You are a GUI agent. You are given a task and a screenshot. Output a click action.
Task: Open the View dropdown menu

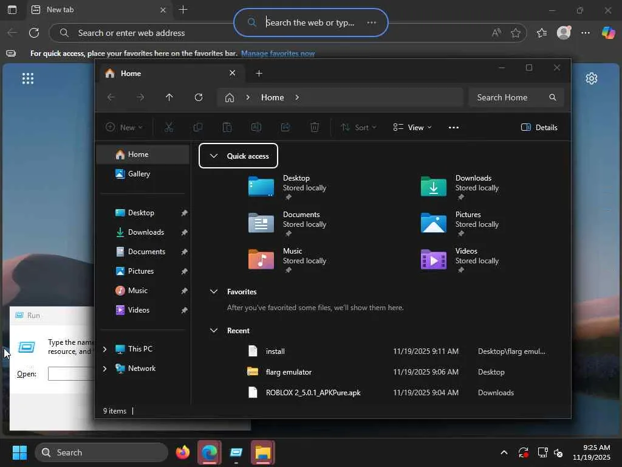pos(412,127)
